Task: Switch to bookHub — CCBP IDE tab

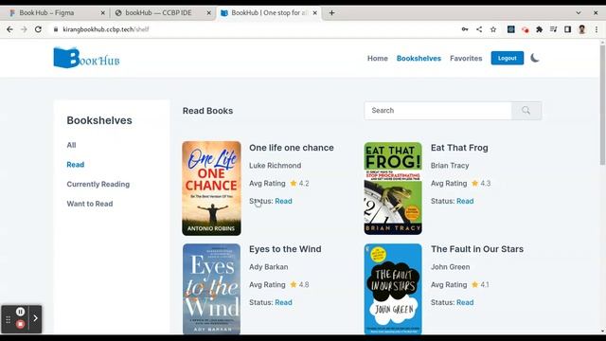Action: click(162, 12)
